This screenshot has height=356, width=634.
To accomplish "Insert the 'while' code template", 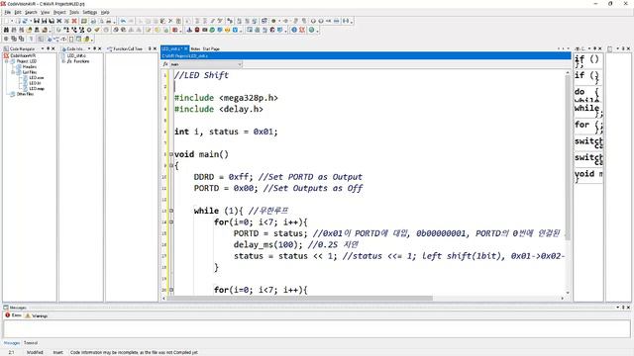I will (588, 110).
